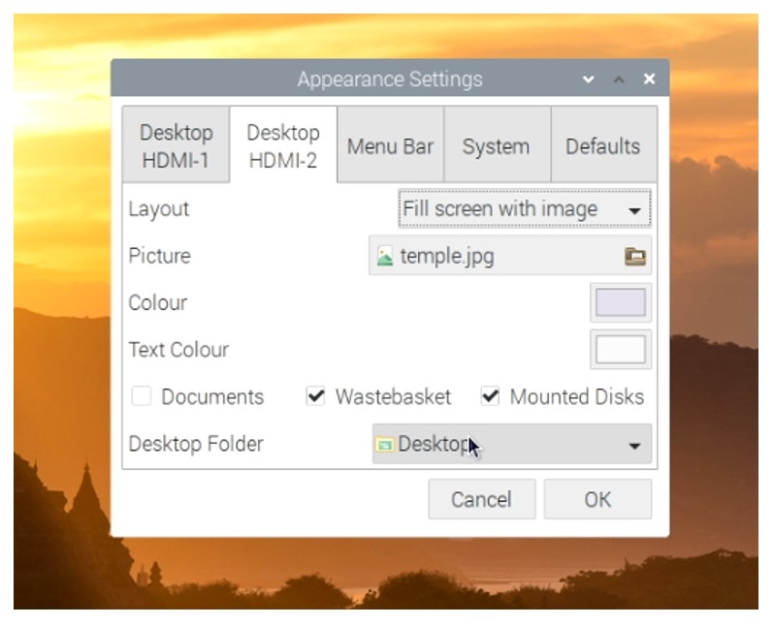Click the temple.jpg picture chooser field
Screen dimensions: 774x625
pyautogui.click(x=510, y=256)
